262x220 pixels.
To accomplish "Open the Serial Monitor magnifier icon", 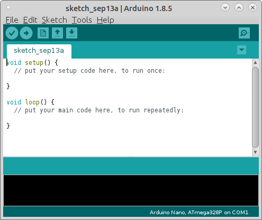I will coord(244,33).
